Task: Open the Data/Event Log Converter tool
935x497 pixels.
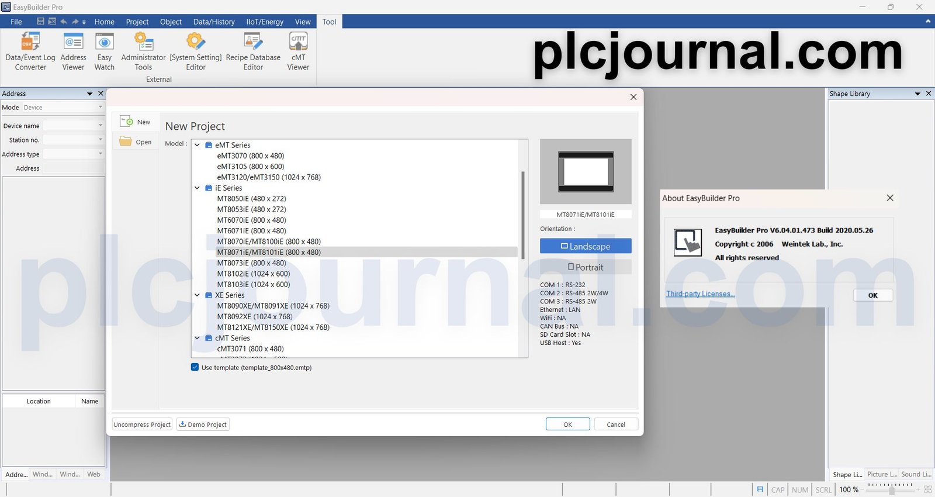Action: pos(30,51)
